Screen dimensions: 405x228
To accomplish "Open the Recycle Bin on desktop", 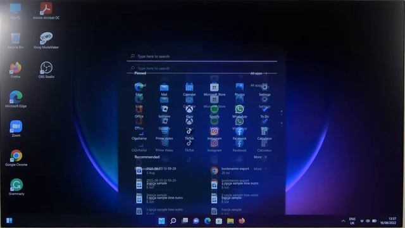I will click(x=15, y=41).
